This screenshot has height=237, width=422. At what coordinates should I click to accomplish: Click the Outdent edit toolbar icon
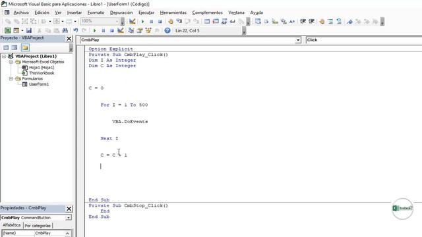pyautogui.click(x=312, y=21)
